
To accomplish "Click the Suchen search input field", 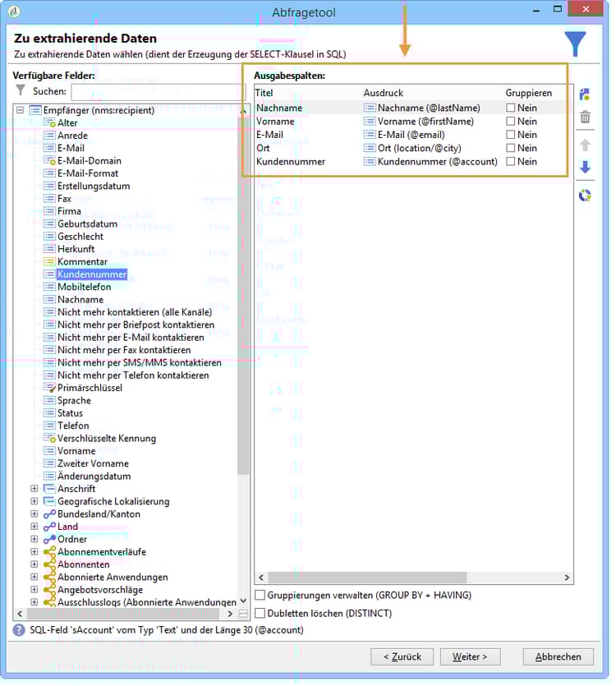I will tap(160, 92).
